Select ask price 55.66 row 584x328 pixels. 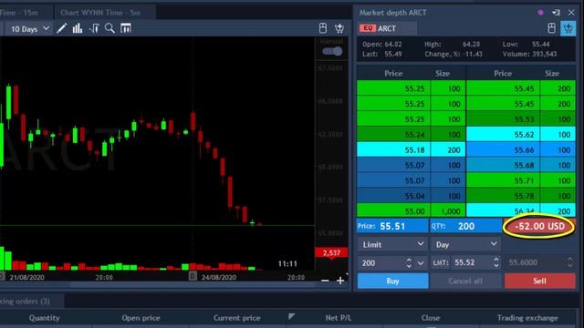[x=521, y=149]
